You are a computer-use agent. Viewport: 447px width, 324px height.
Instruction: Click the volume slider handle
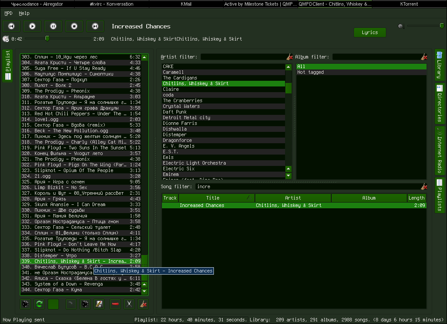click(x=442, y=26)
